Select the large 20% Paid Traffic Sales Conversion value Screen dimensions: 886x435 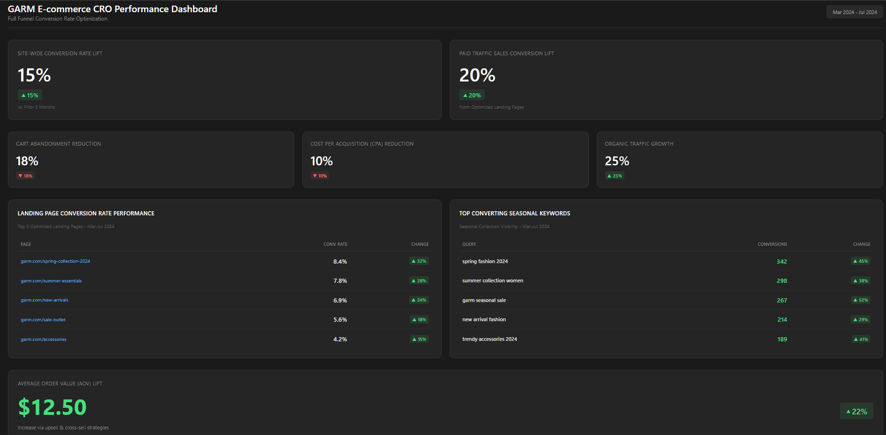(x=477, y=75)
